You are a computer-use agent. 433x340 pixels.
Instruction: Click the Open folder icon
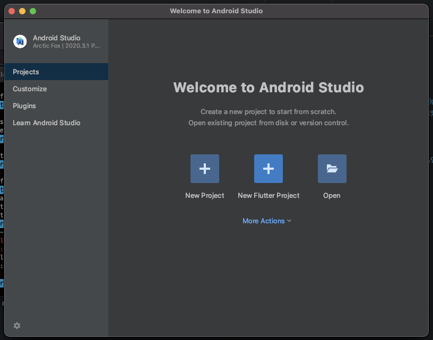click(x=332, y=169)
